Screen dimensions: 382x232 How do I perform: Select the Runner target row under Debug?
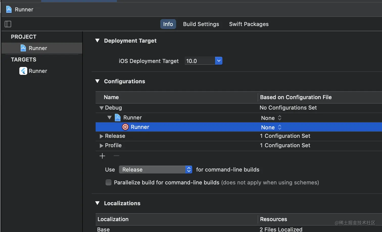[239, 127]
